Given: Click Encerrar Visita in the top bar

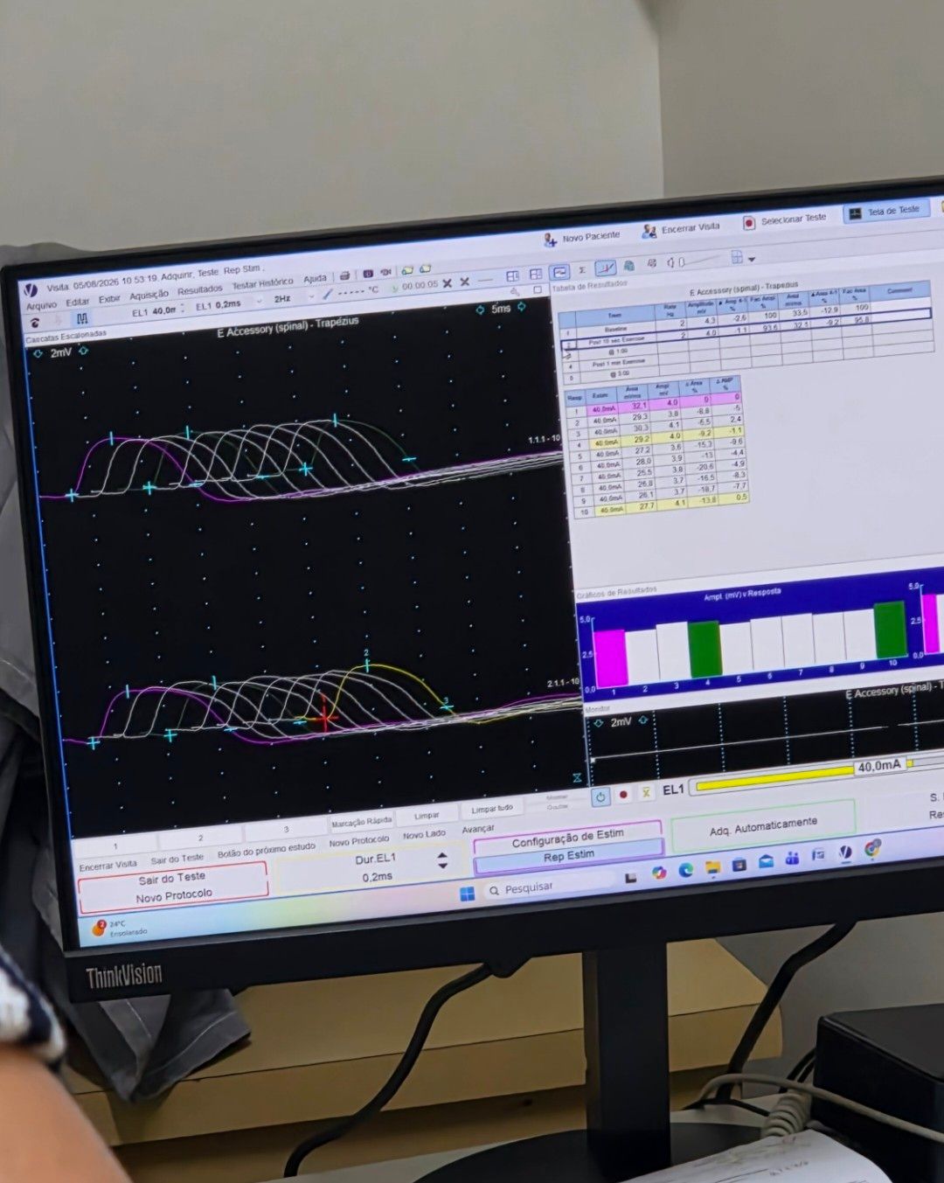Looking at the screenshot, I should click(682, 228).
